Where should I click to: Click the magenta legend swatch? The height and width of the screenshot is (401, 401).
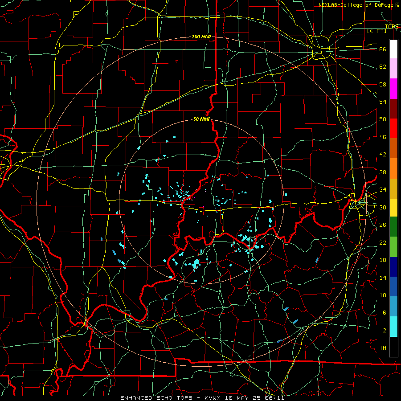click(x=393, y=89)
